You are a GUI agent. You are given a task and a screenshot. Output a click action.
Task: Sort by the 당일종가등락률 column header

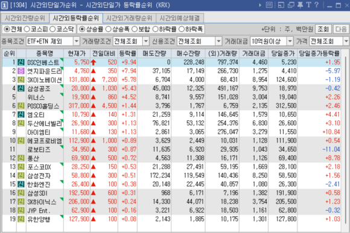pyautogui.click(x=319, y=54)
